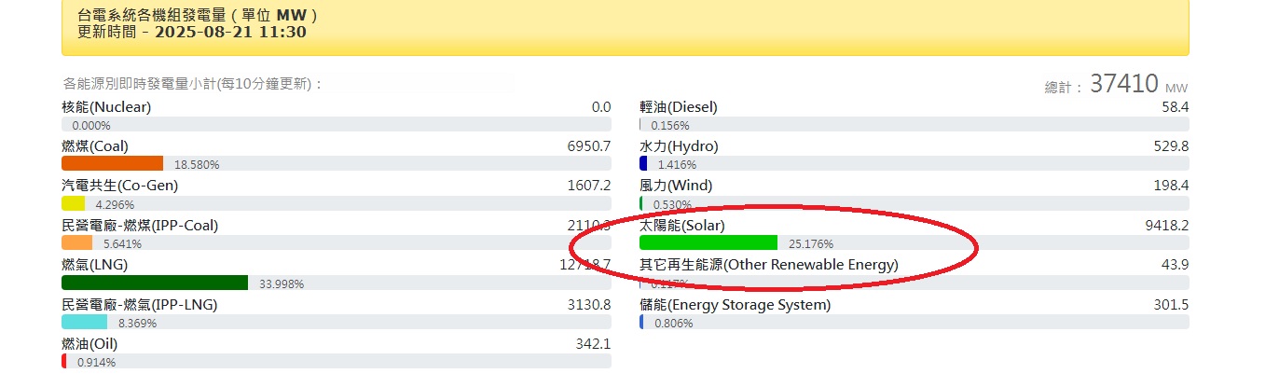Image resolution: width=1279 pixels, height=387 pixels.
Task: Click the yellow Co-Gen bar
Action: pyautogui.click(x=73, y=203)
